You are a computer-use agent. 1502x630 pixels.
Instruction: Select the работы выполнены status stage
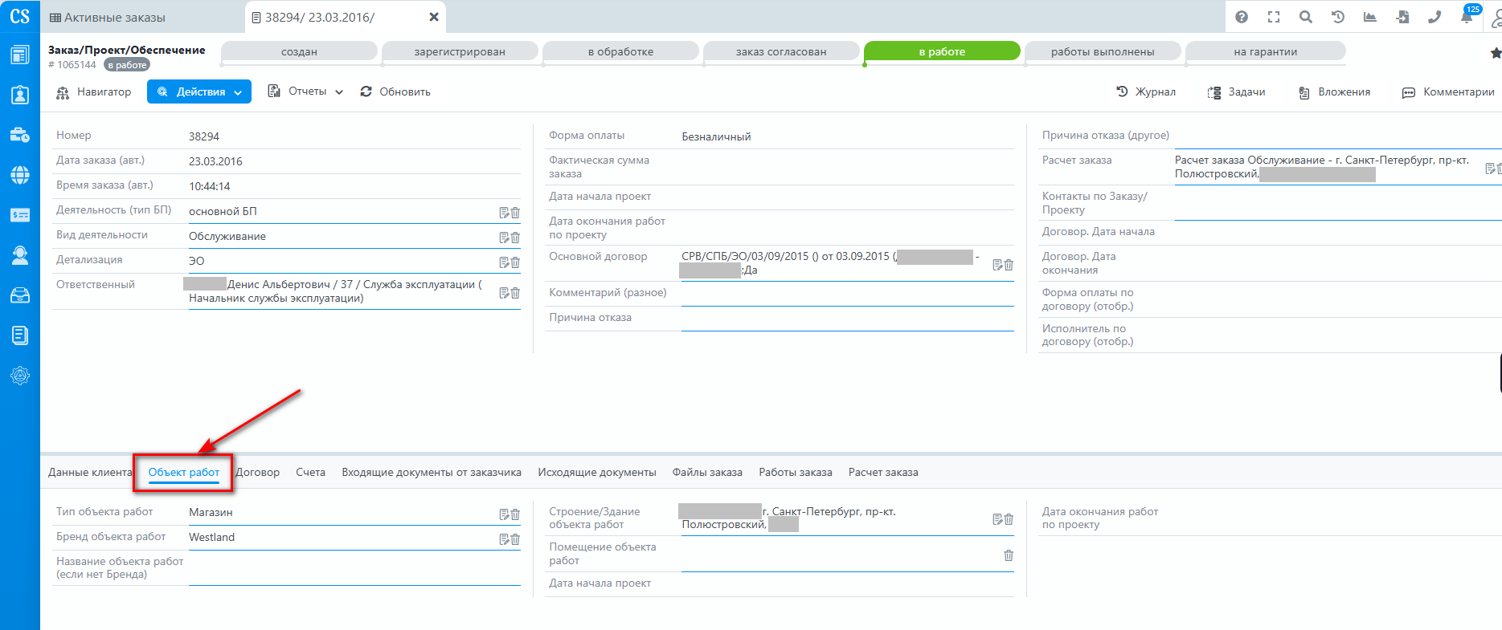point(1102,52)
